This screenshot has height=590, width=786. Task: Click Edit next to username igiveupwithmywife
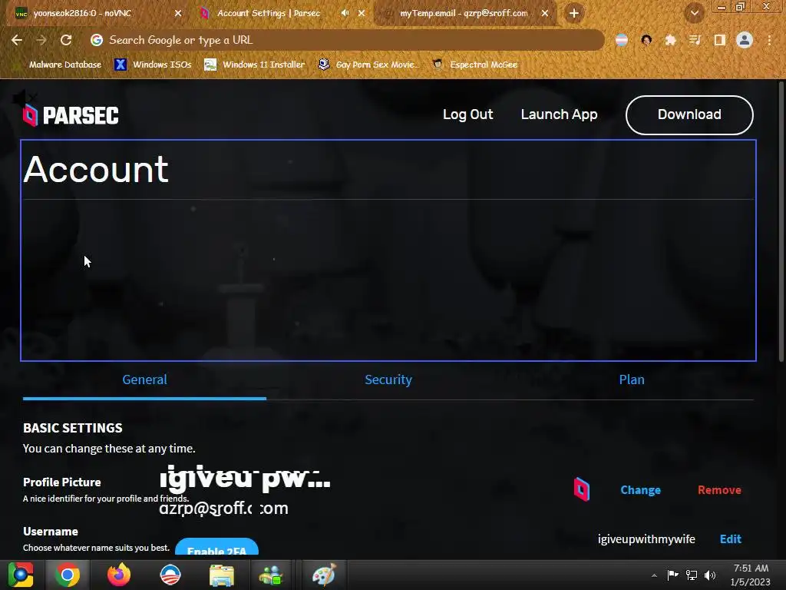[731, 539]
